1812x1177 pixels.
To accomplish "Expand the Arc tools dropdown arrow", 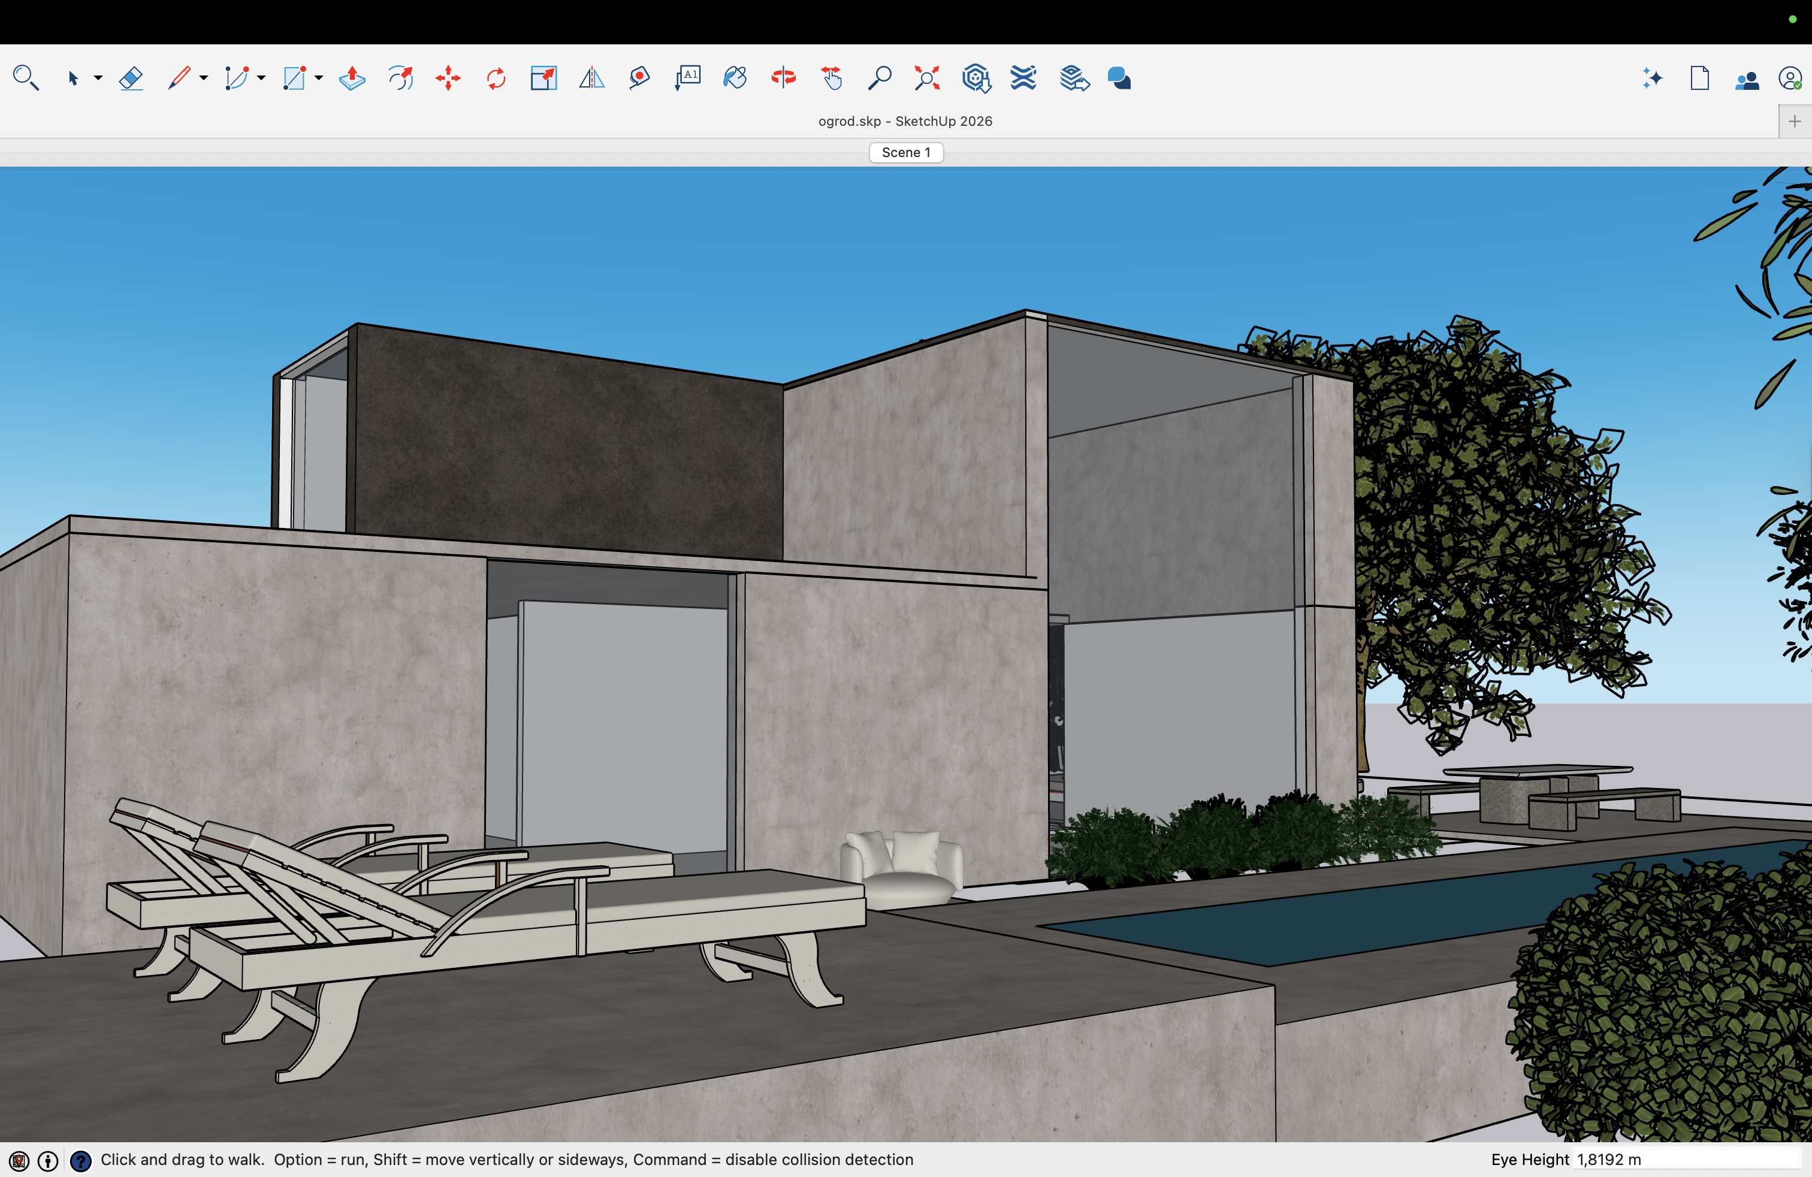I will point(261,78).
